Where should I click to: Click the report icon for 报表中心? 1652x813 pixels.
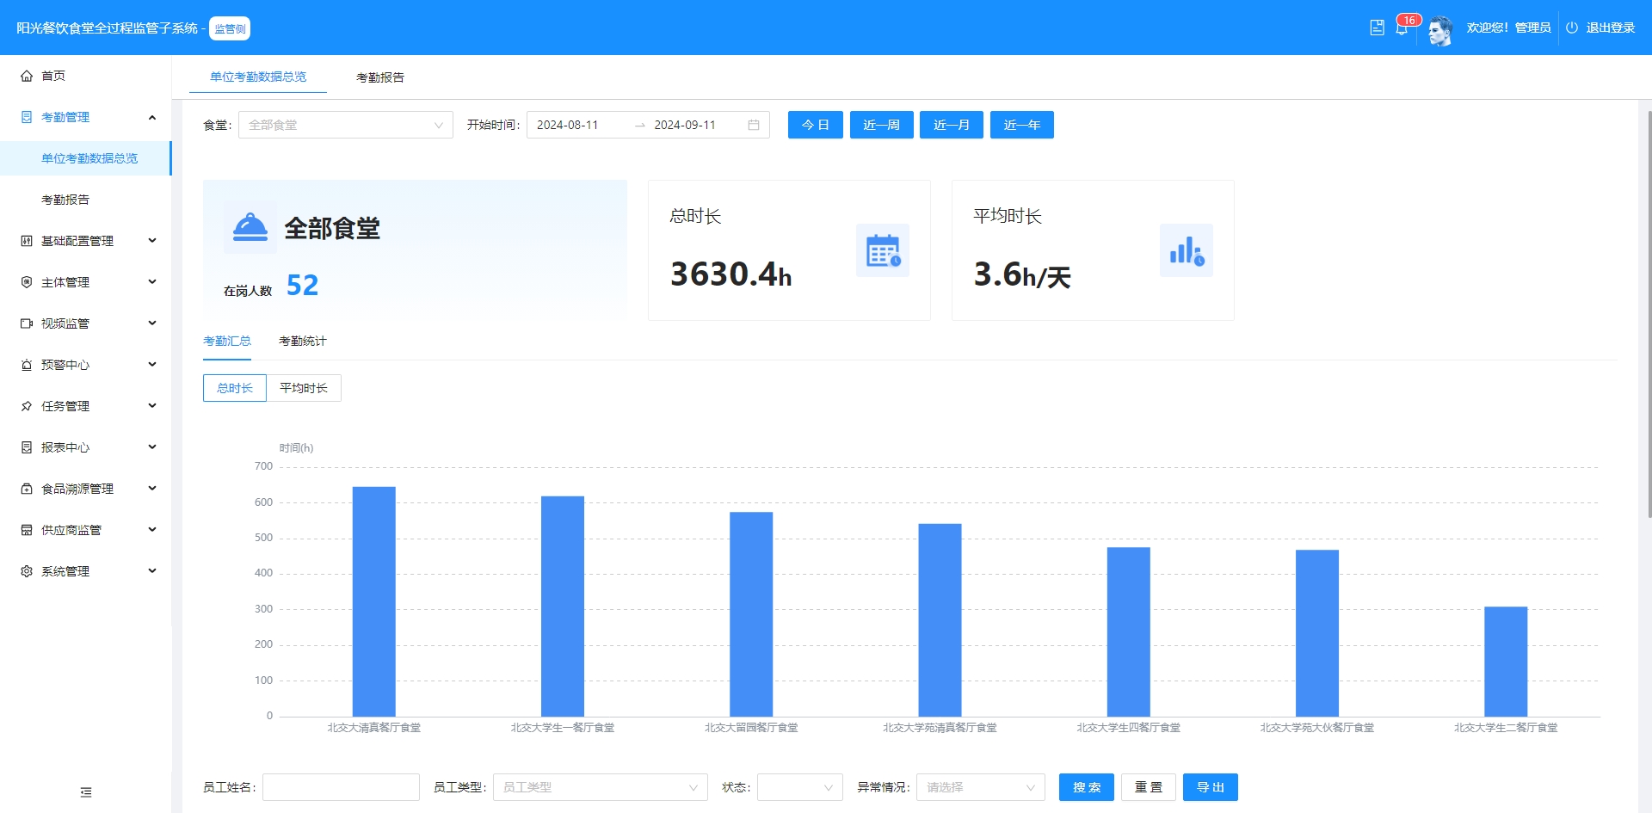point(27,447)
